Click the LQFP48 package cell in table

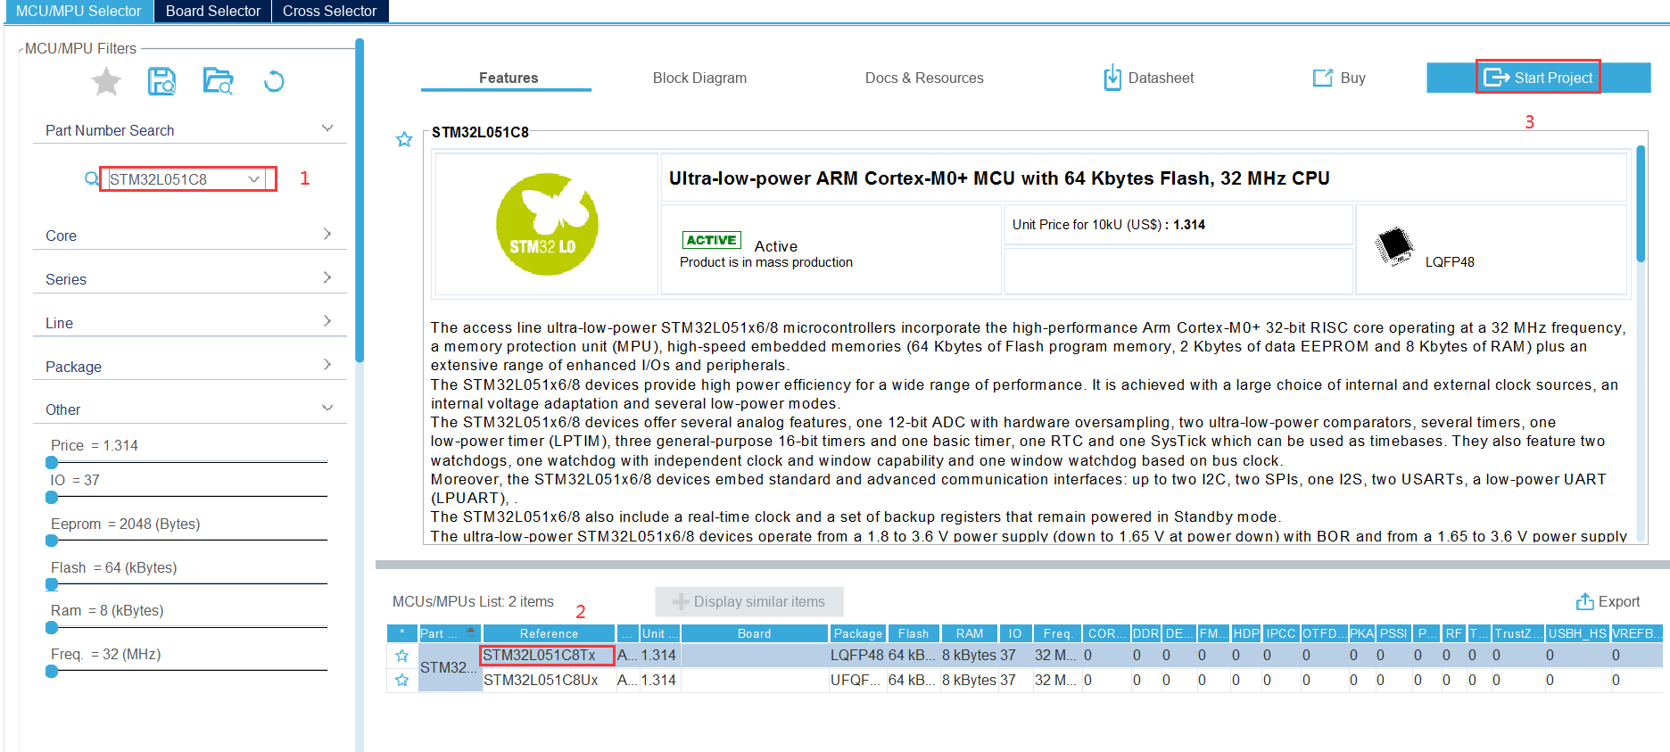857,656
